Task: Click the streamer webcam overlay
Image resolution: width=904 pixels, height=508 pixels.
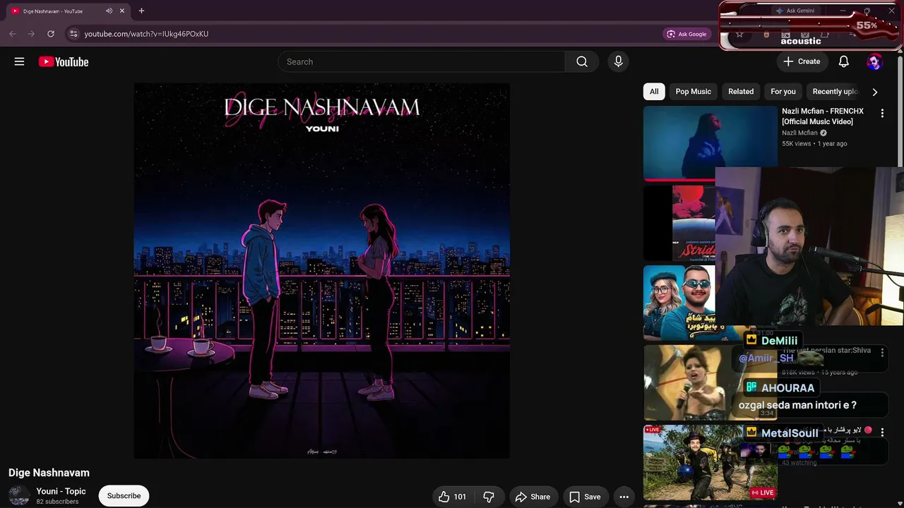Action: point(809,246)
